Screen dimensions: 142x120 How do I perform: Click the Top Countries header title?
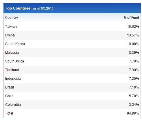(x=18, y=8)
